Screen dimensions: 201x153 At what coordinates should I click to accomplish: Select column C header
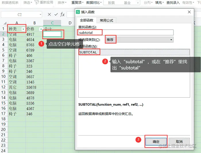[x=52, y=23]
